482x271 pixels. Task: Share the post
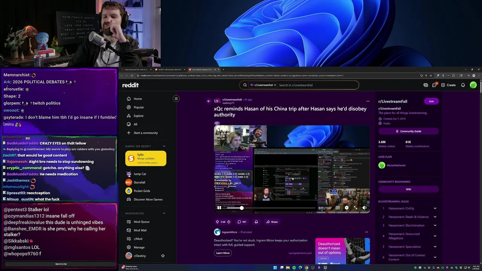272,222
